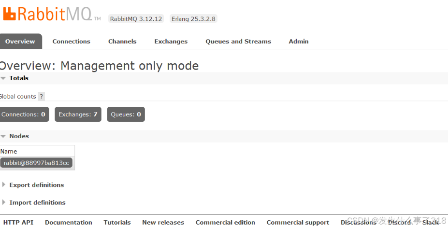Switch to the Overview tab

pos(20,42)
